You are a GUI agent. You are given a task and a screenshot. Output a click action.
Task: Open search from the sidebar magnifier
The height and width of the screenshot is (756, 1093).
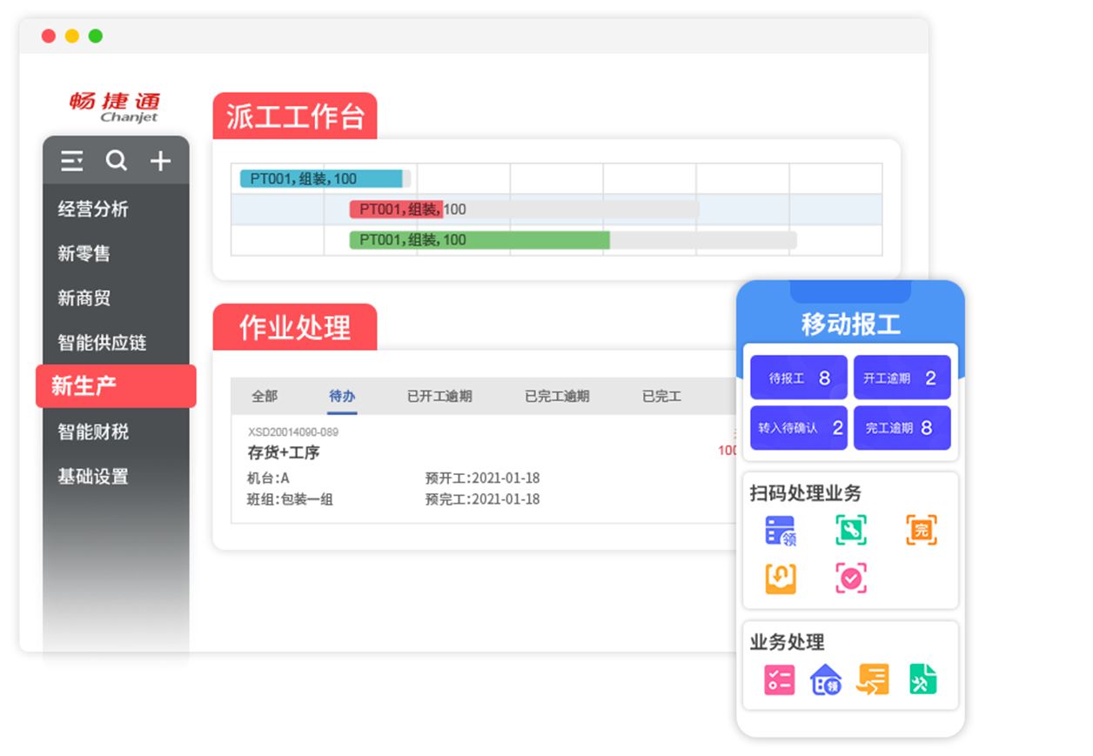116,161
